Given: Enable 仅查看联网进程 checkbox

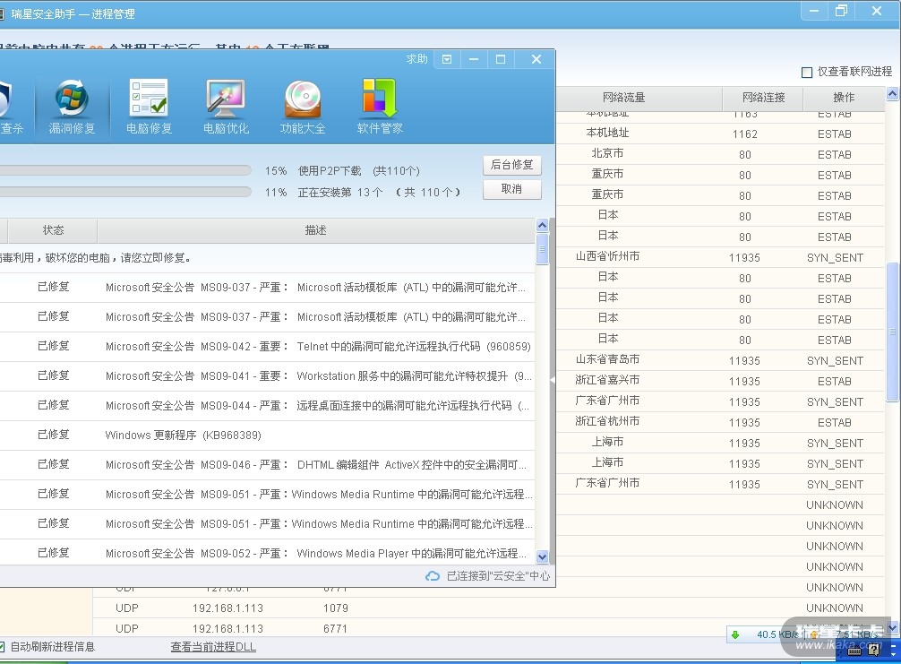Looking at the screenshot, I should (x=807, y=72).
